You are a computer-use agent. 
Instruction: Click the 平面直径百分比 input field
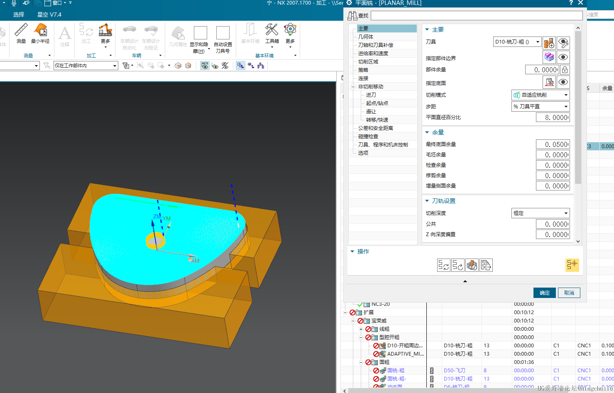[553, 117]
